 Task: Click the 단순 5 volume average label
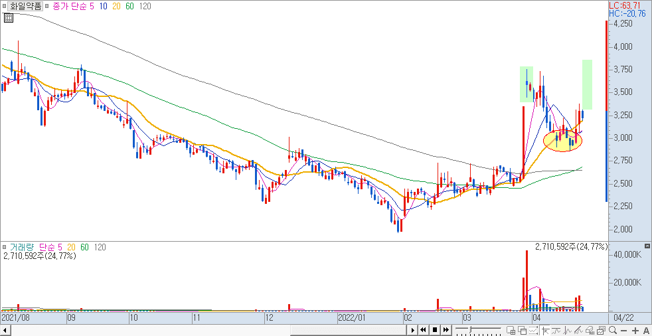pyautogui.click(x=50, y=248)
